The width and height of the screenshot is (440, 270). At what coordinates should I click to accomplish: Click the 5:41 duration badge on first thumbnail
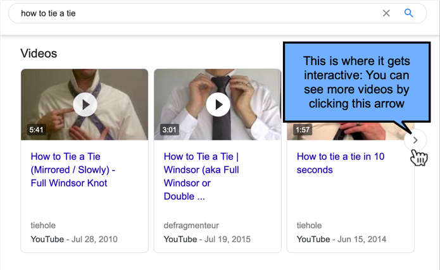[x=37, y=130]
